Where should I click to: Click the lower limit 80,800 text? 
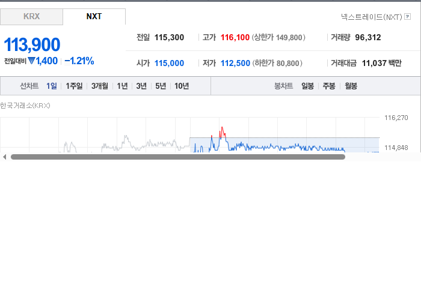pos(277,63)
